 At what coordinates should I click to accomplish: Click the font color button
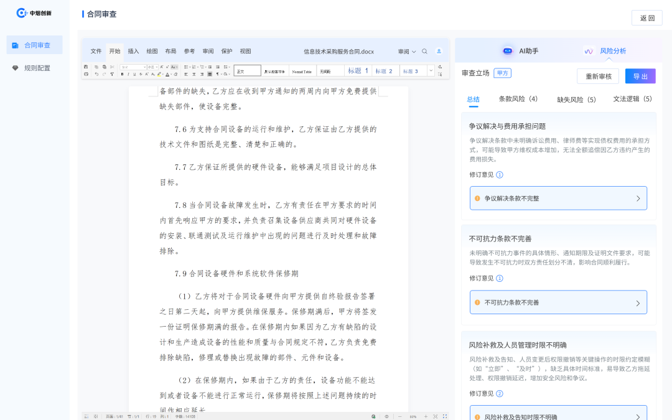point(167,74)
